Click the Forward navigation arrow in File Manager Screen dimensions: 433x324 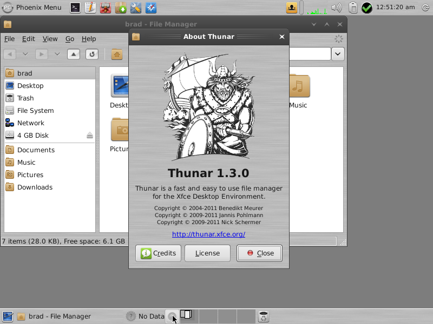[42, 54]
